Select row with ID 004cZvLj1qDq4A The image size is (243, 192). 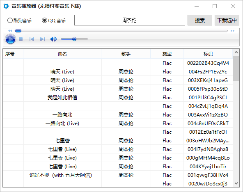pos(118,106)
